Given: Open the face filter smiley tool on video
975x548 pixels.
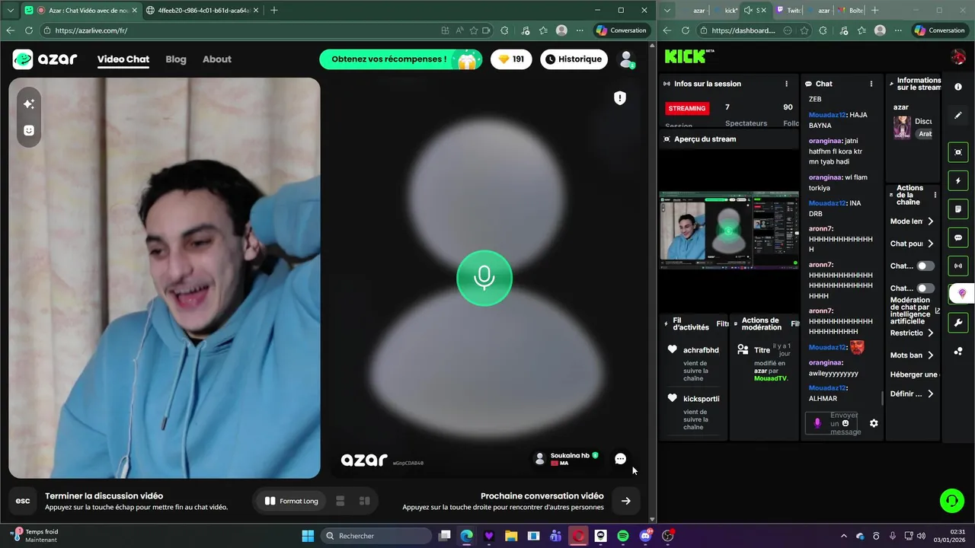Looking at the screenshot, I should click(29, 130).
